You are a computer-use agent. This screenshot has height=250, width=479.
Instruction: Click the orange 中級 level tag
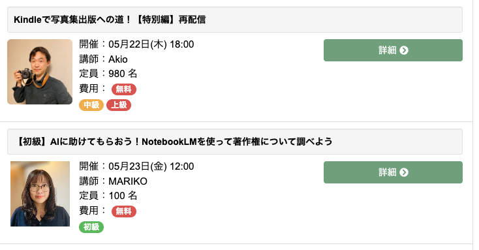pos(91,105)
